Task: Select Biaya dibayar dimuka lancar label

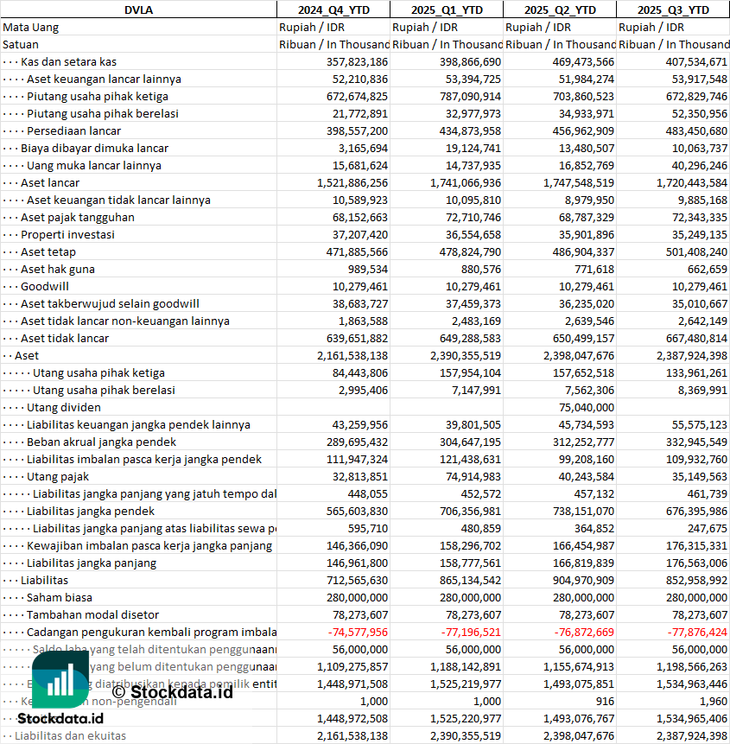Action: [94, 149]
